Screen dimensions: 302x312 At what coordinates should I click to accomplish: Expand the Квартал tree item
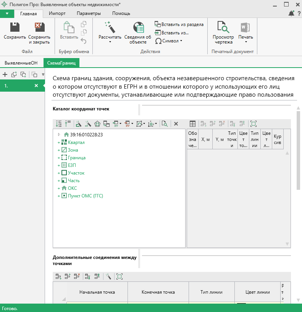(59, 142)
